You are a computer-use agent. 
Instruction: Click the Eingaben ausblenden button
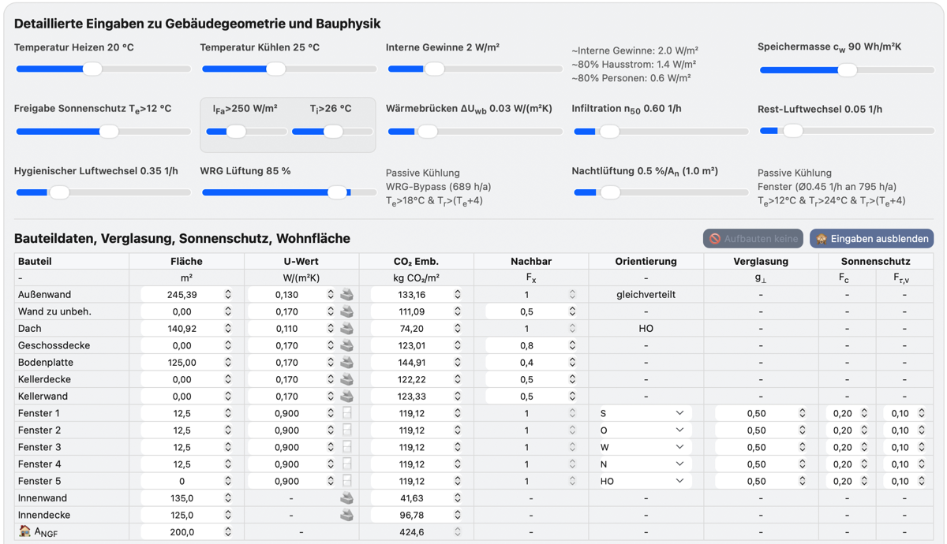click(871, 238)
